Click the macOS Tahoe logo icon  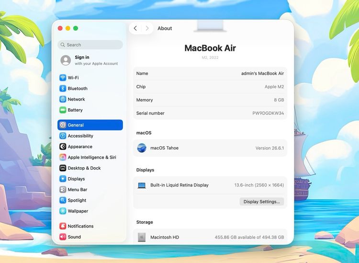click(x=142, y=148)
